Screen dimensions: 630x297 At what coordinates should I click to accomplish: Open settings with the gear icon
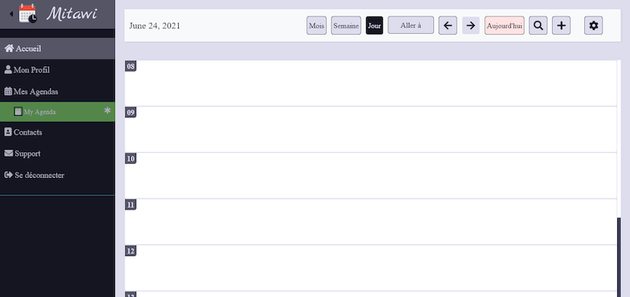click(594, 26)
